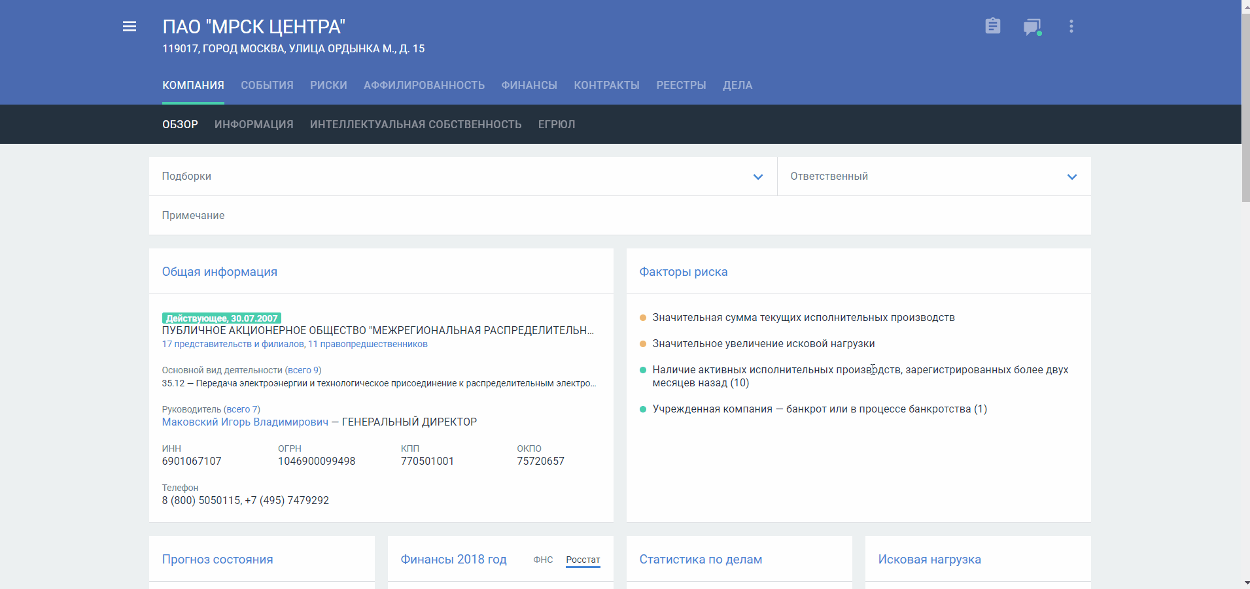Click risk factor about учрежденная компания банкрот
The image size is (1250, 589).
click(820, 409)
